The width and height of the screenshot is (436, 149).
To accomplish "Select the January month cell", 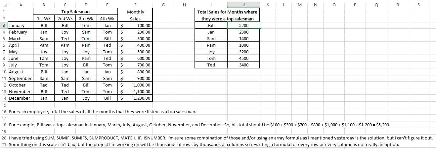I will pos(20,25).
